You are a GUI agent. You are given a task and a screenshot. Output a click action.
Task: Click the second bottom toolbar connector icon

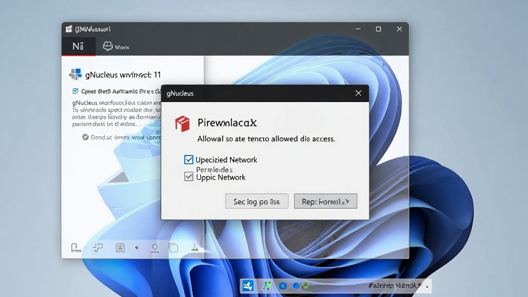[x=97, y=248]
